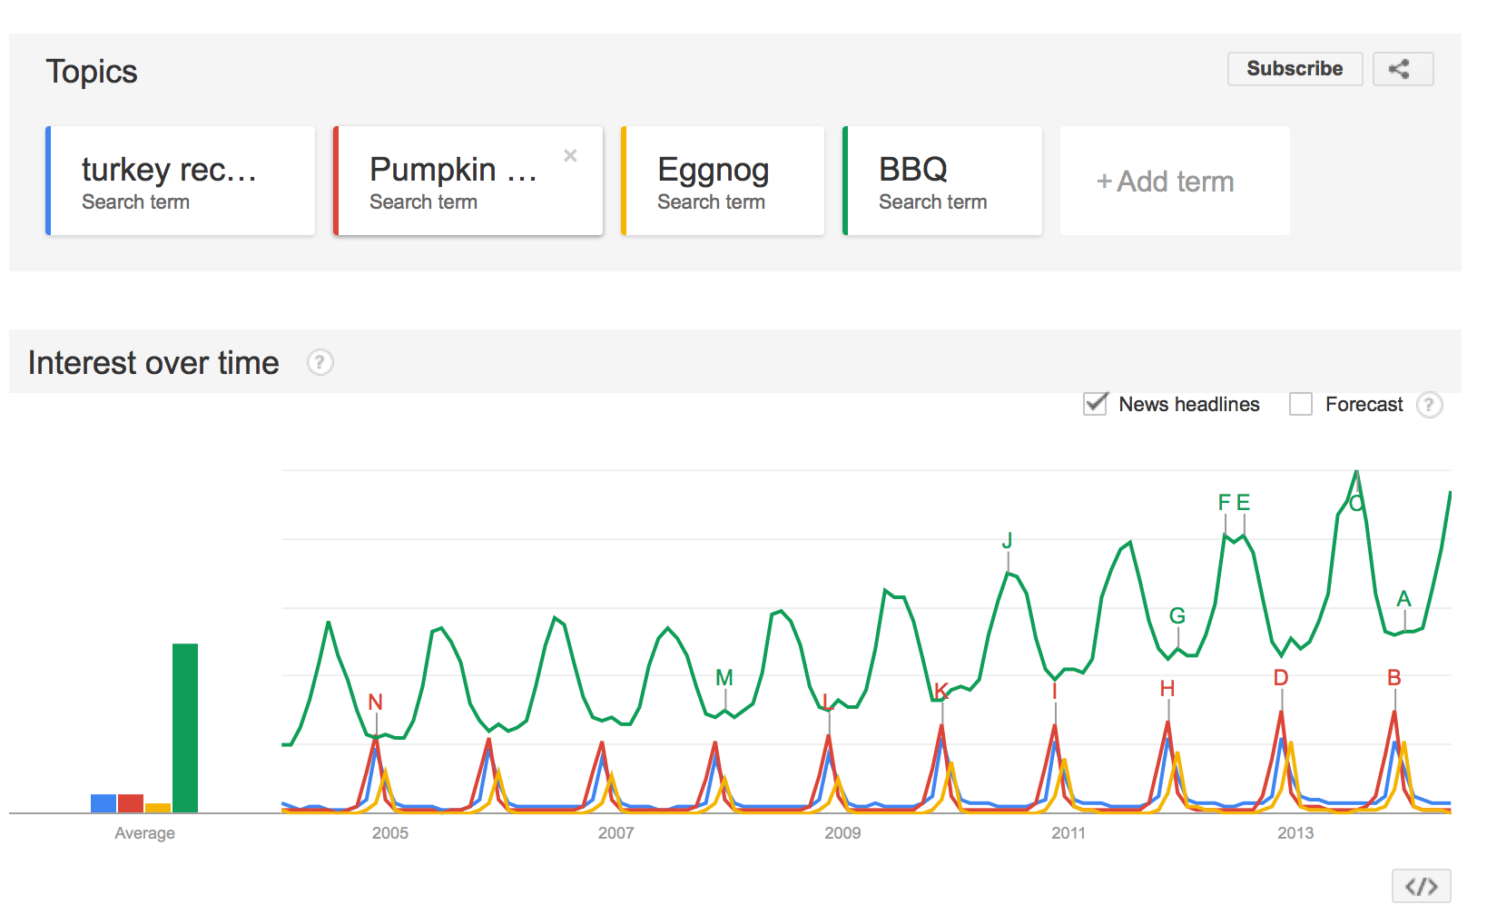The image size is (1487, 924).
Task: Remove the Pumpkin term via its X
Action: tap(570, 155)
